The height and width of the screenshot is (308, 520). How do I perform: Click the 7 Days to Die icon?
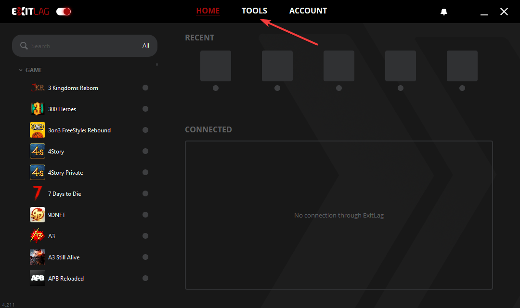point(38,193)
